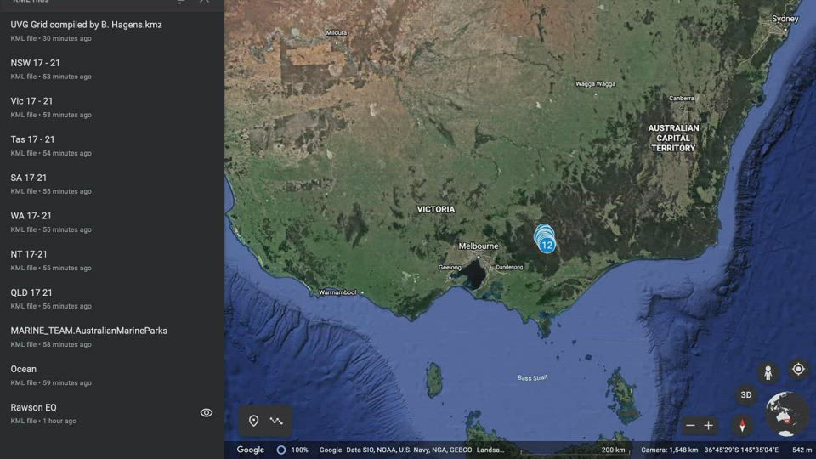Click the mini globe overview
The width and height of the screenshot is (816, 459).
click(x=786, y=414)
